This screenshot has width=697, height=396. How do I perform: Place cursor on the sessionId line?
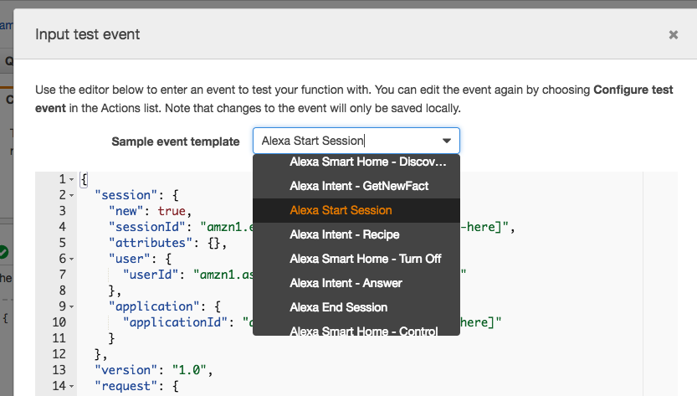coord(182,228)
